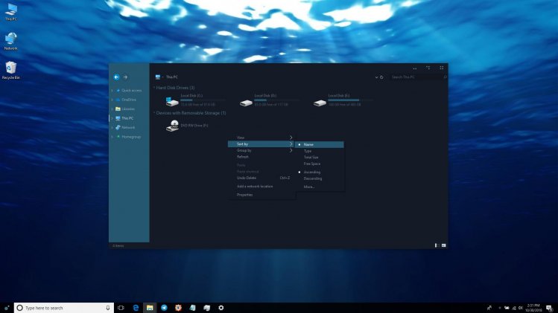Choose Properties from the context menu
Image resolution: width=558 pixels, height=313 pixels.
tap(244, 195)
